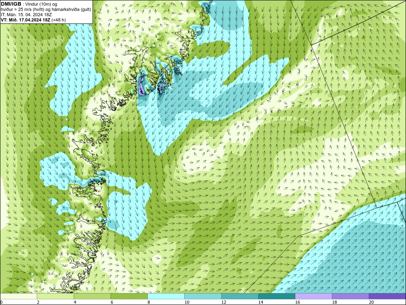Click the DMI/IGB title text
The width and height of the screenshot is (406, 305).
click(11, 4)
